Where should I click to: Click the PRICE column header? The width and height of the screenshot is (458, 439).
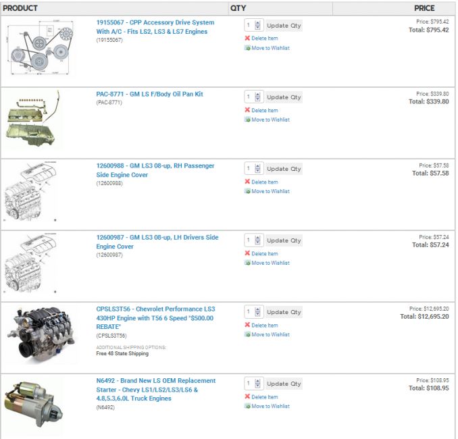click(x=424, y=8)
